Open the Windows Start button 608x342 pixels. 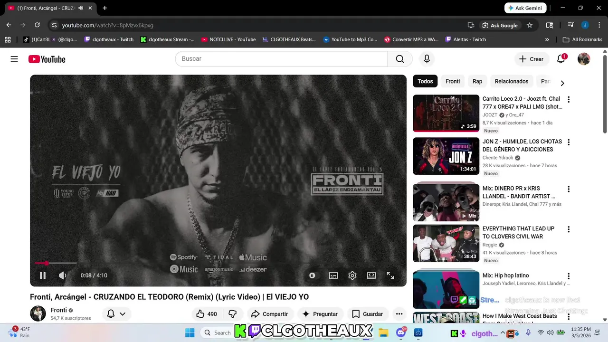click(190, 332)
